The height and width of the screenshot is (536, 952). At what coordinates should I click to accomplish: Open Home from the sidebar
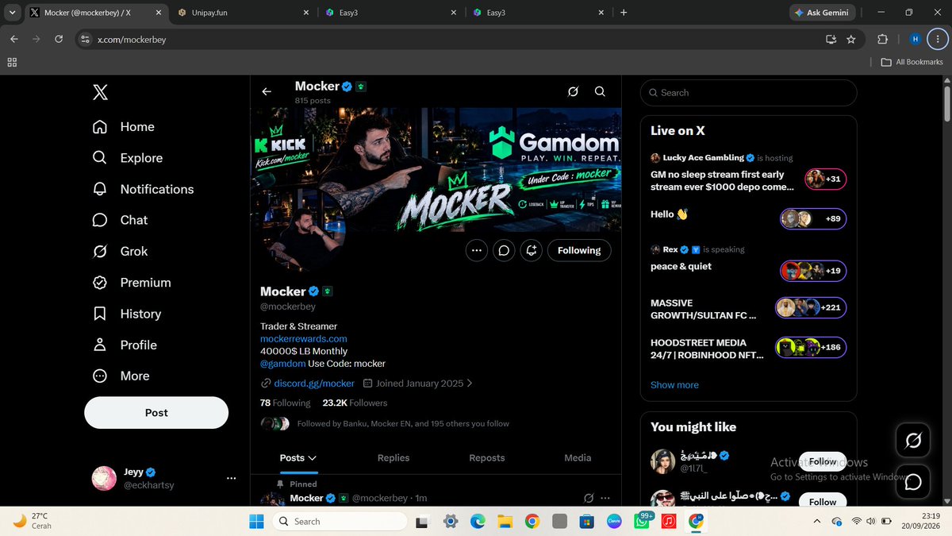(x=123, y=127)
